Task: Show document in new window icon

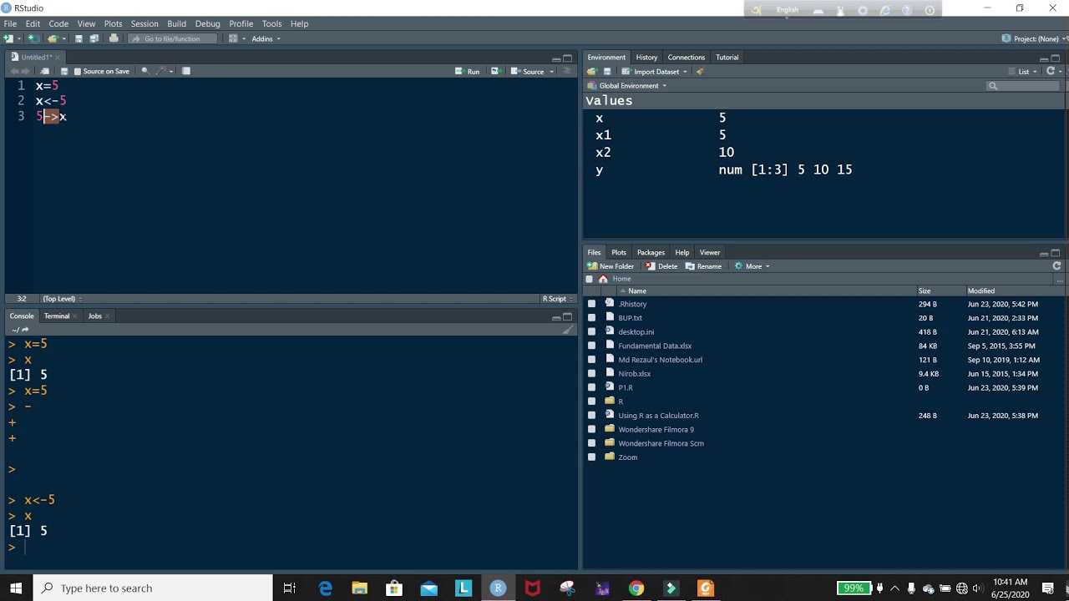Action: click(45, 71)
